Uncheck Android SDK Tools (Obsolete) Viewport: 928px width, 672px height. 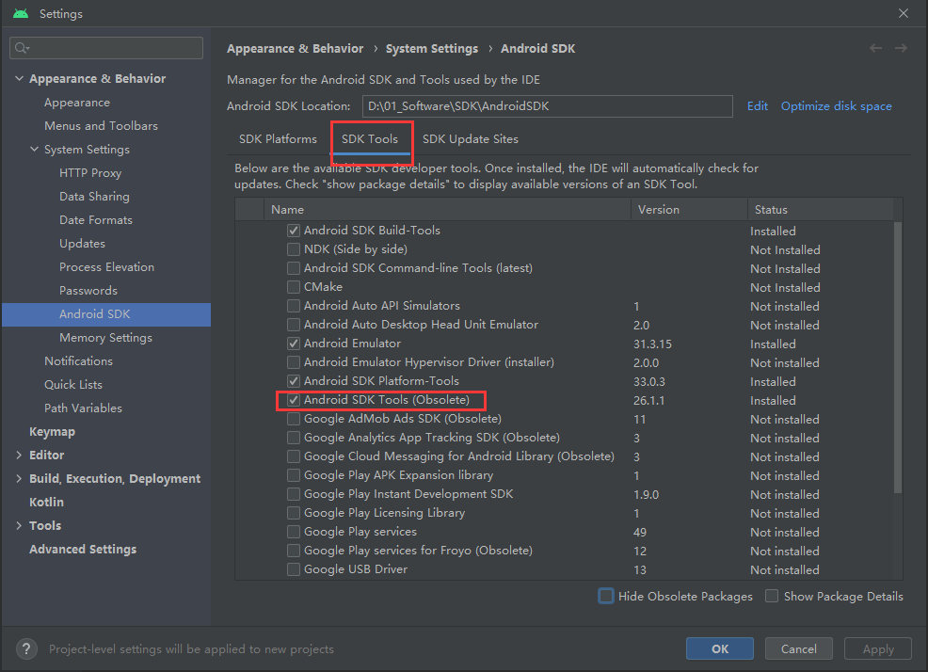[294, 400]
